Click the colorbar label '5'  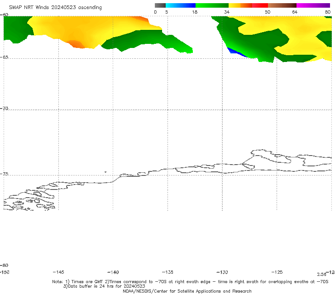pyautogui.click(x=167, y=12)
